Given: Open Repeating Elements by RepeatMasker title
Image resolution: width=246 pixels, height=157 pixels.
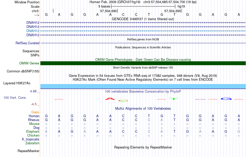Looking at the screenshot, I should pos(143,147).
